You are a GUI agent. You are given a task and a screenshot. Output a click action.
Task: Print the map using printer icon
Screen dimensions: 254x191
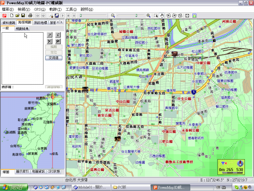pyautogui.click(x=30, y=16)
